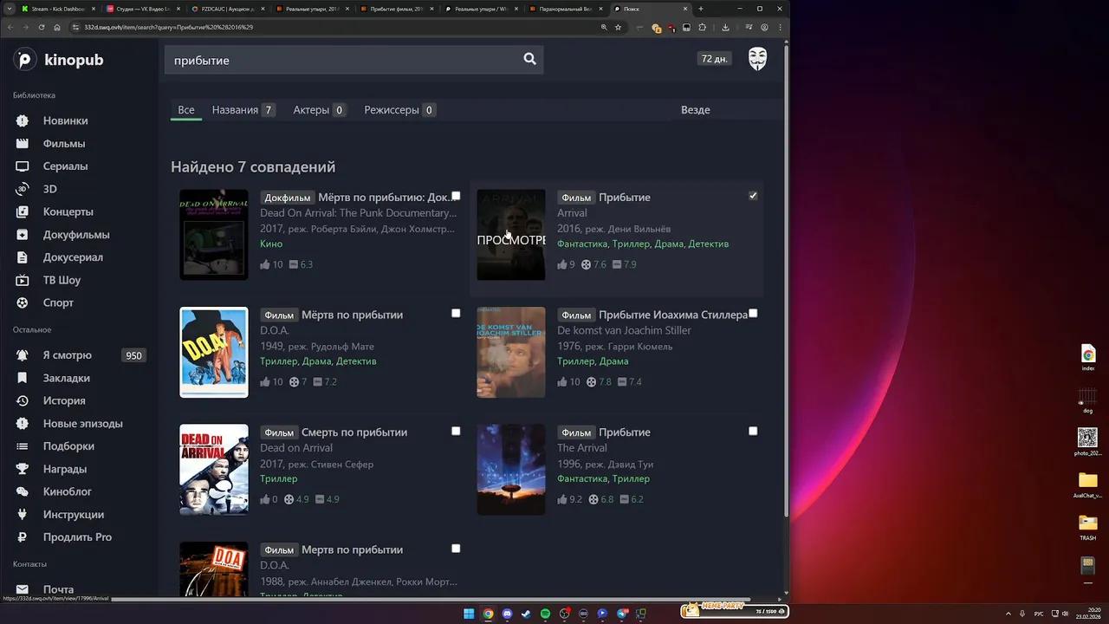The height and width of the screenshot is (624, 1109).
Task: Open Закладки bookmarks
Action: pos(66,378)
